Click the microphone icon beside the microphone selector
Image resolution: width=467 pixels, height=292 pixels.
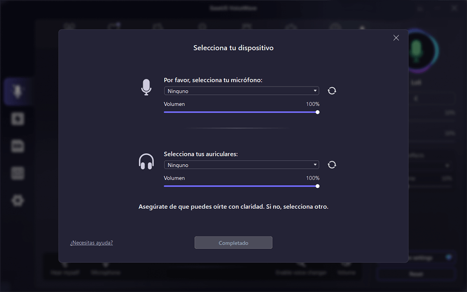147,87
